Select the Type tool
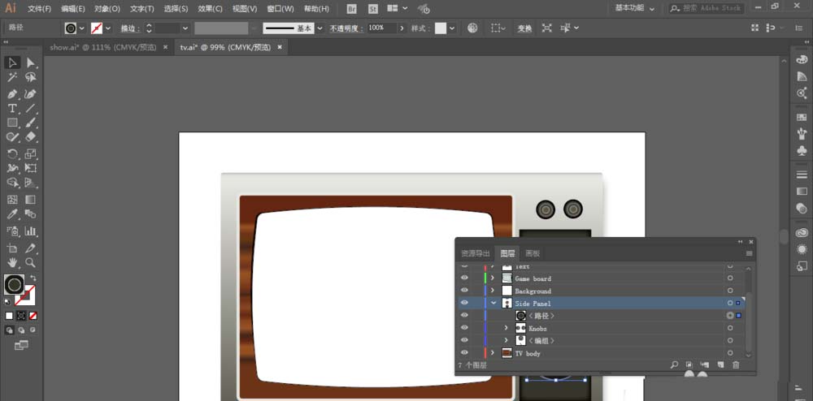Image resolution: width=813 pixels, height=401 pixels. click(12, 108)
